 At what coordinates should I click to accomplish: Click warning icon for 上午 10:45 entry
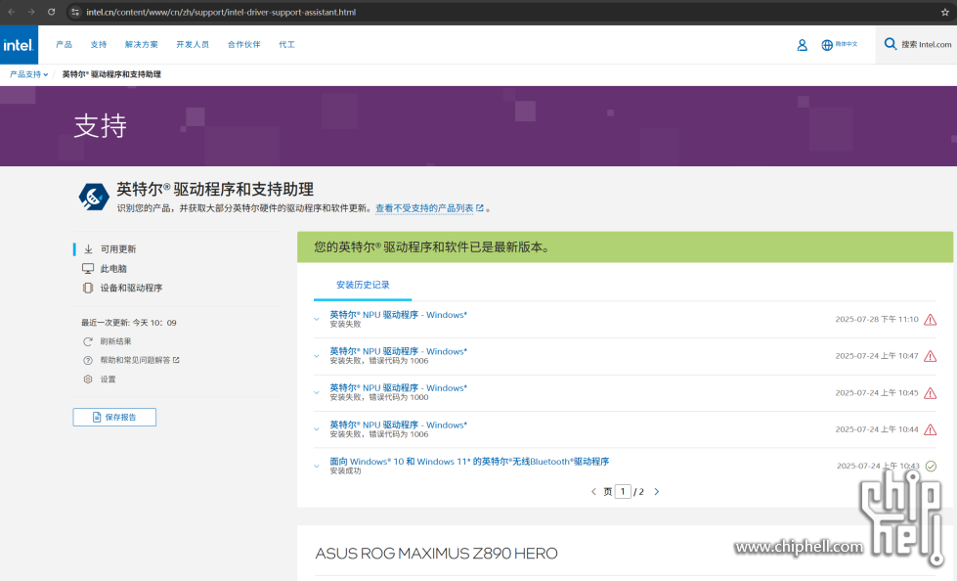931,393
